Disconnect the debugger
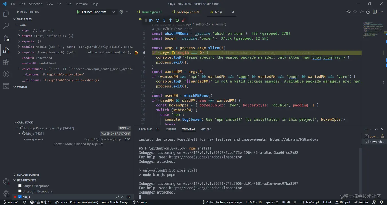Image resolution: width=387 pixels, height=205 pixels. click(184, 20)
